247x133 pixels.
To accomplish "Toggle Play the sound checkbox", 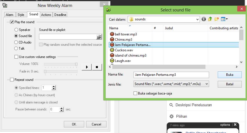I will (x=12, y=22).
